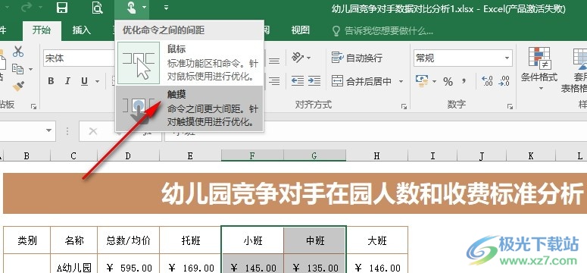This screenshot has height=273, width=587.
Task: Select the 触摸 (Touch) mode option
Action: [x=189, y=108]
